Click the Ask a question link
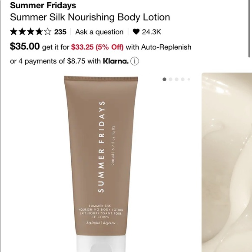Viewport: 252px width, 252px height. coord(99,32)
